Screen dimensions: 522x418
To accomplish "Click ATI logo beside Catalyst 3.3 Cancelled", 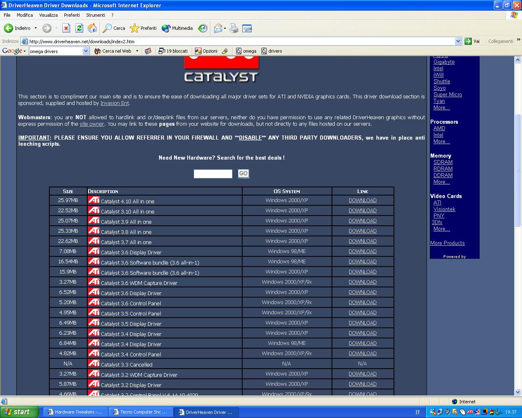I will click(94, 363).
